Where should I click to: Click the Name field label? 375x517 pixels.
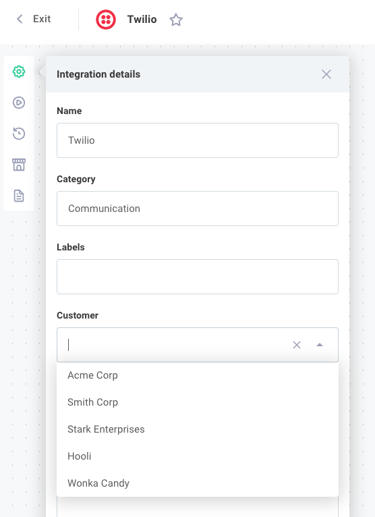pos(69,111)
